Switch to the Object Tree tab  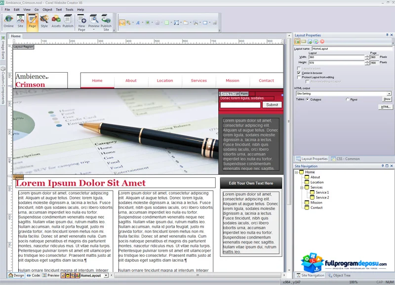[339, 275]
